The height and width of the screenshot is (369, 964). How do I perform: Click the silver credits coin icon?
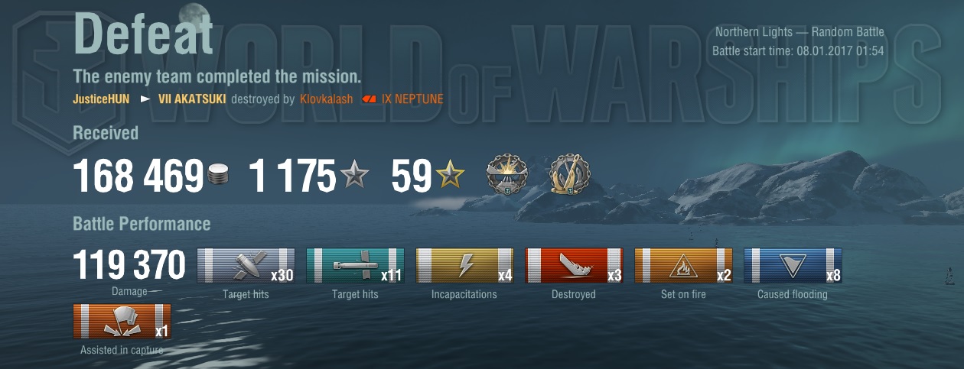click(219, 176)
